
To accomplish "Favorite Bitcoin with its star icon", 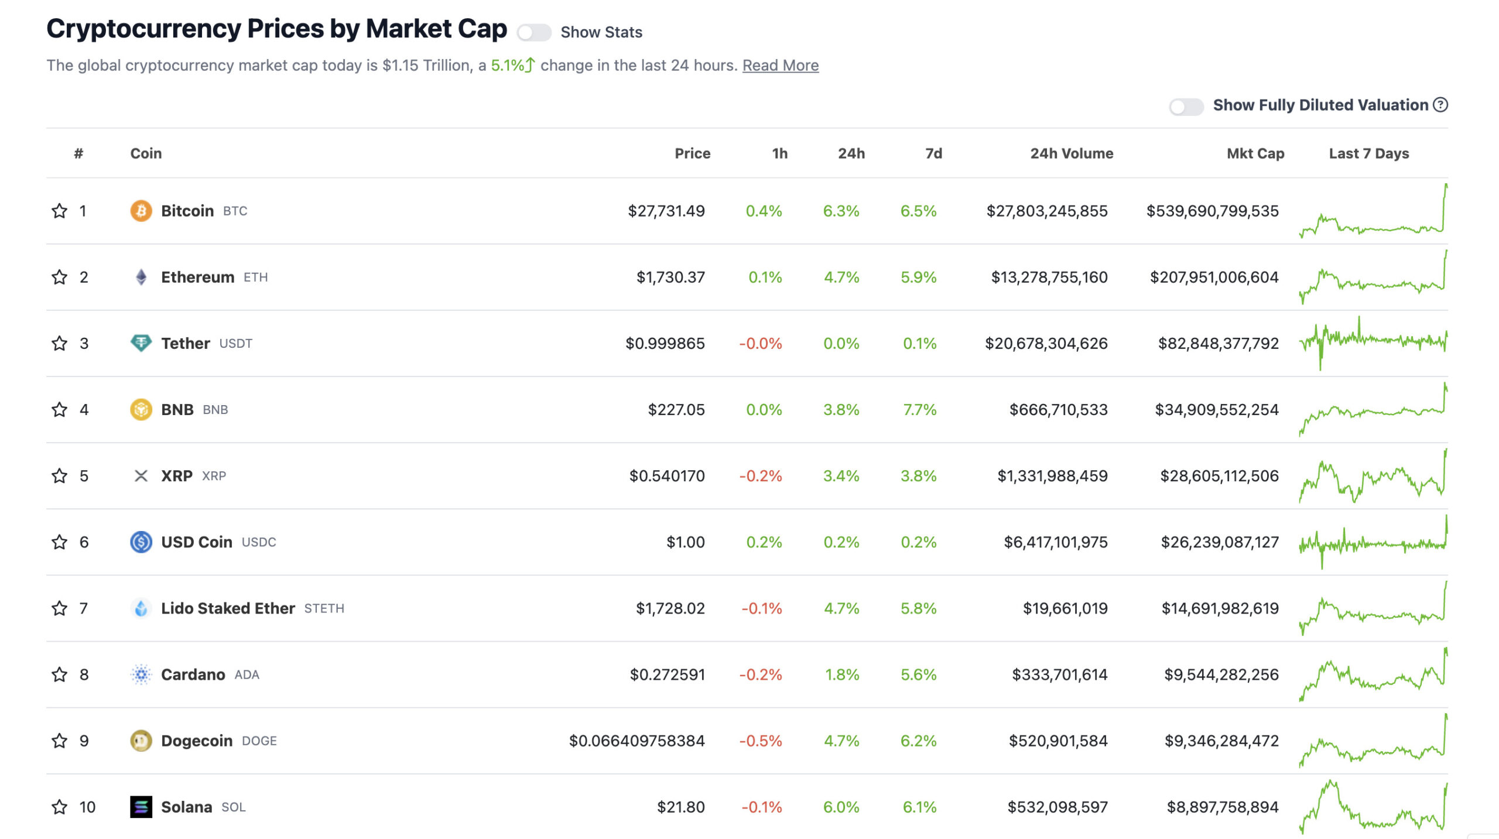I will (59, 211).
